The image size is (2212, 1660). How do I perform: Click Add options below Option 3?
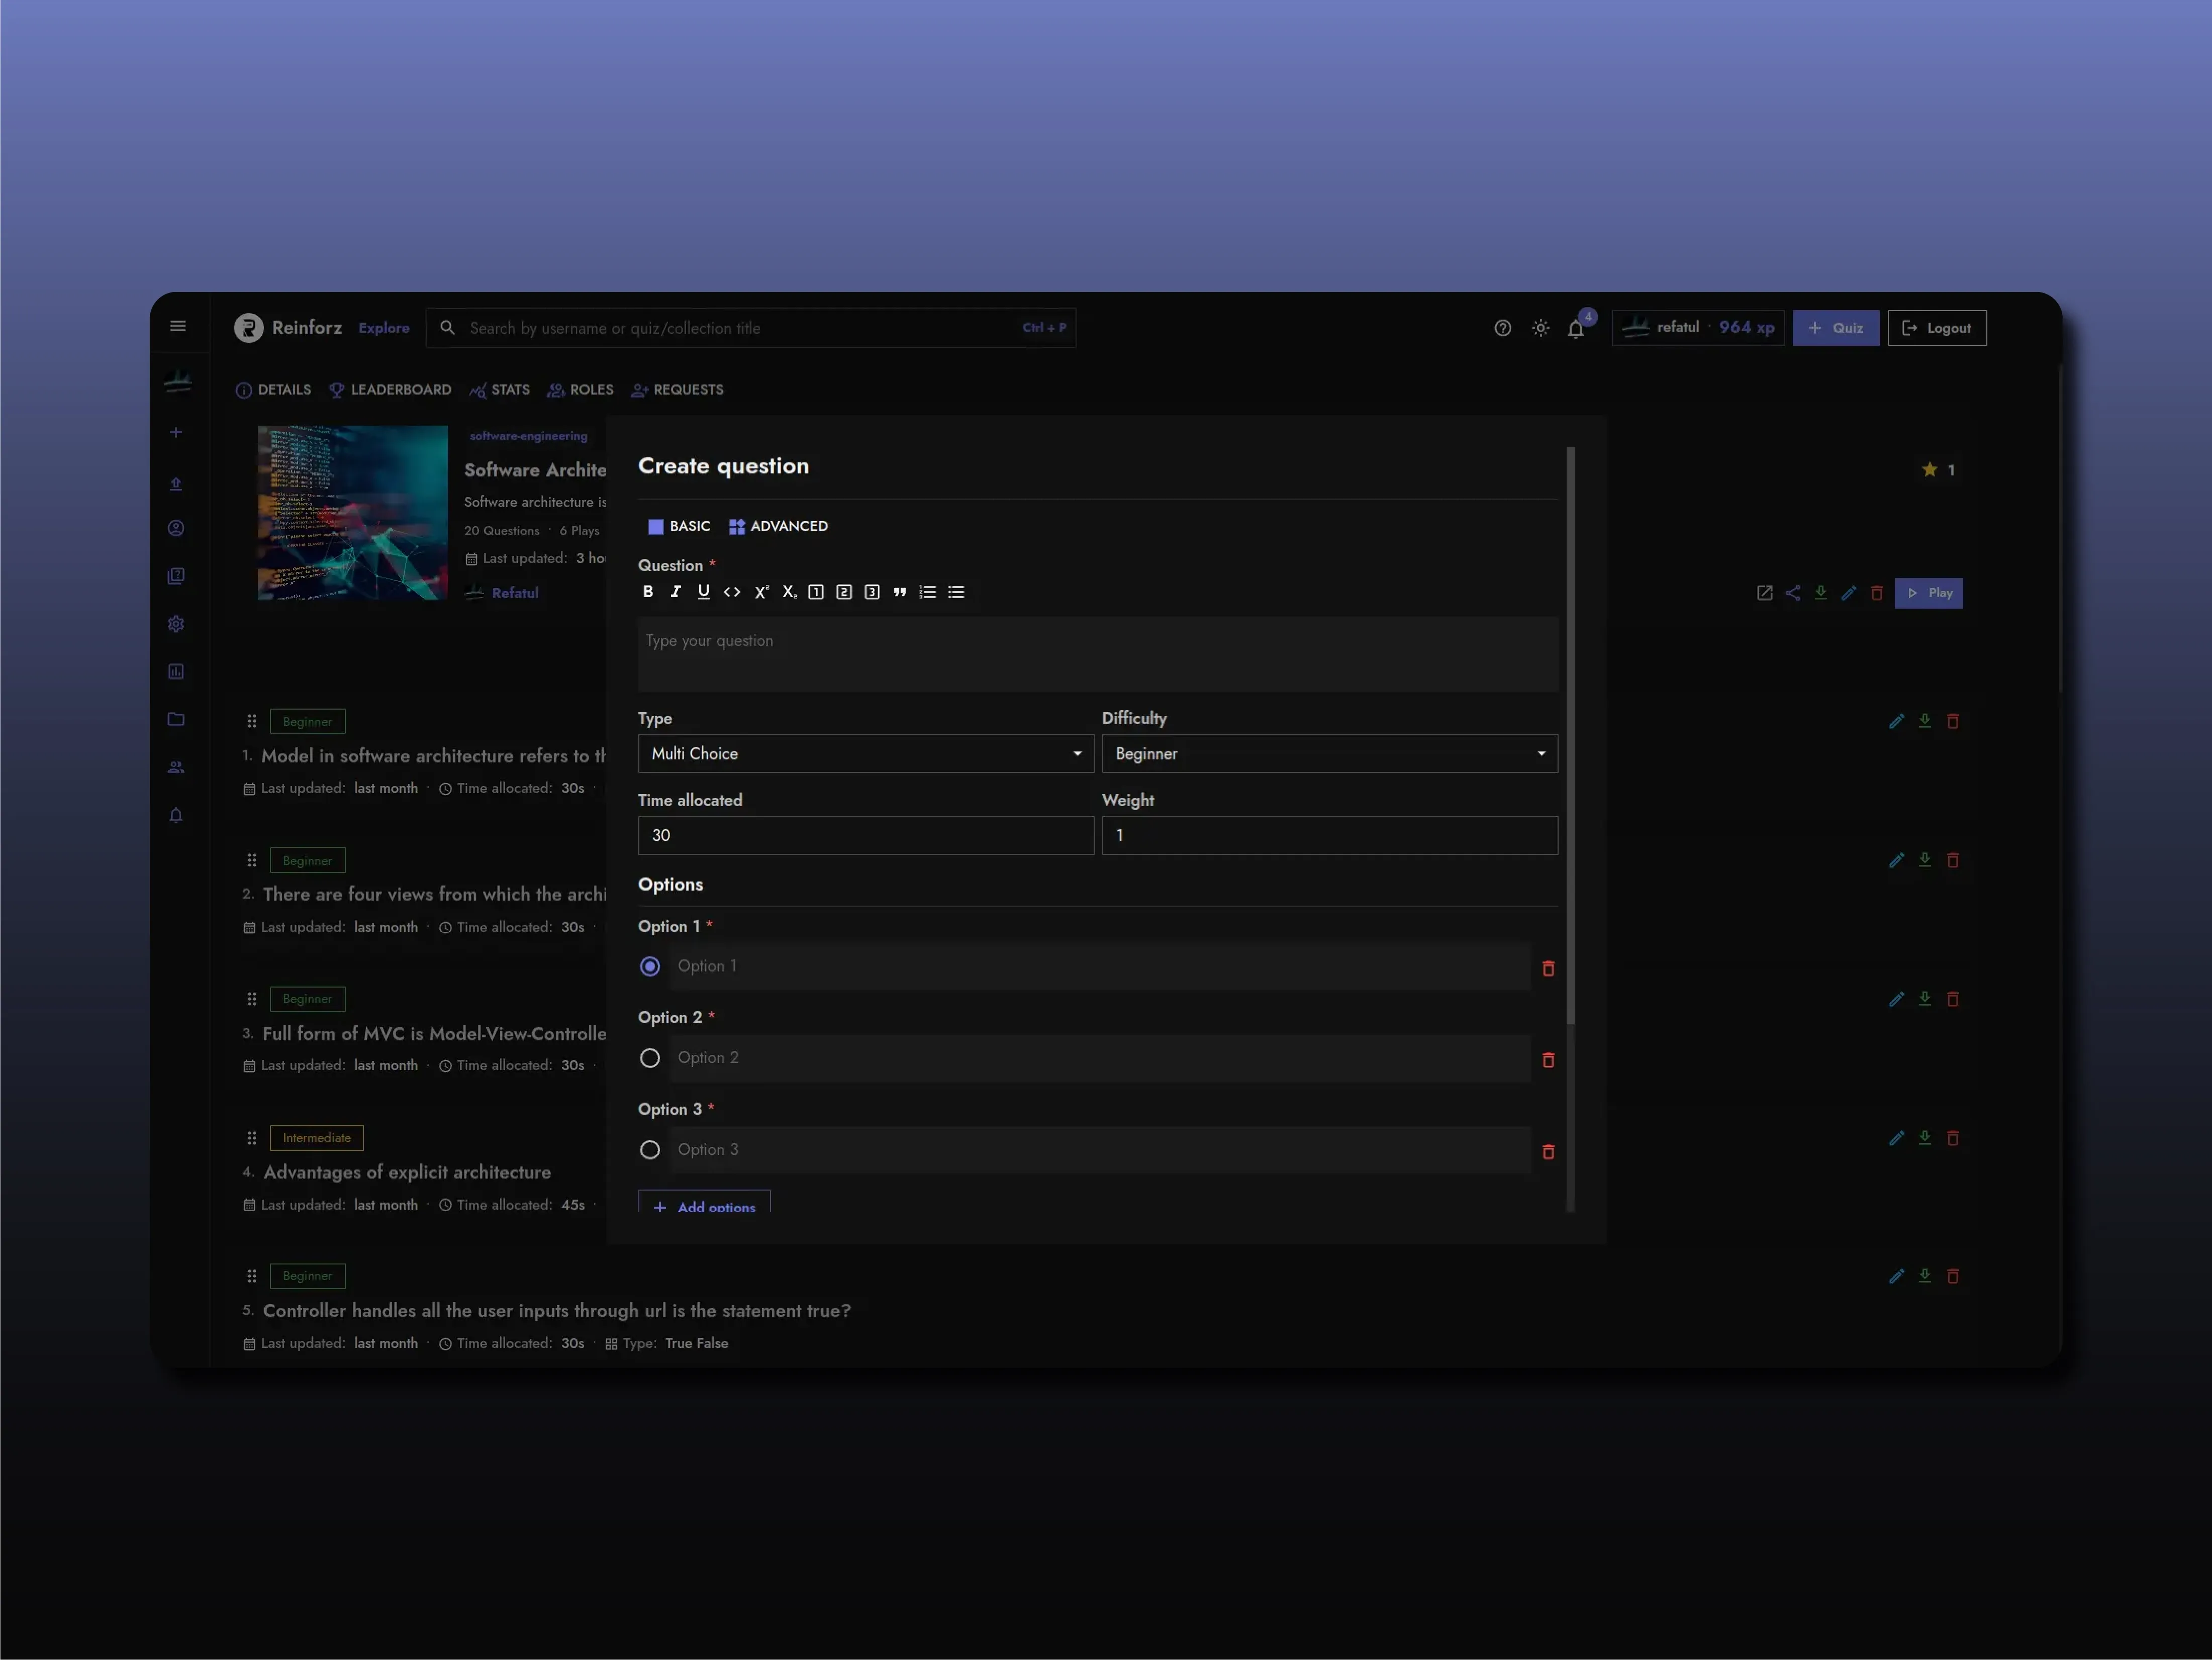point(704,1207)
